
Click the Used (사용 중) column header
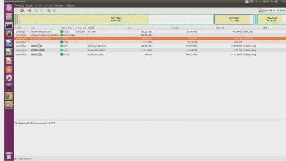[x=175, y=28]
